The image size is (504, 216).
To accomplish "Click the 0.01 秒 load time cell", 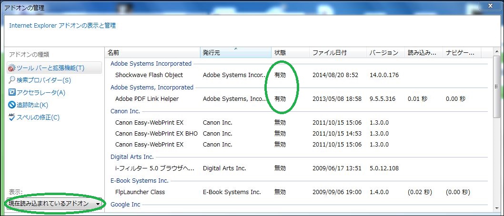I will coord(417,99).
